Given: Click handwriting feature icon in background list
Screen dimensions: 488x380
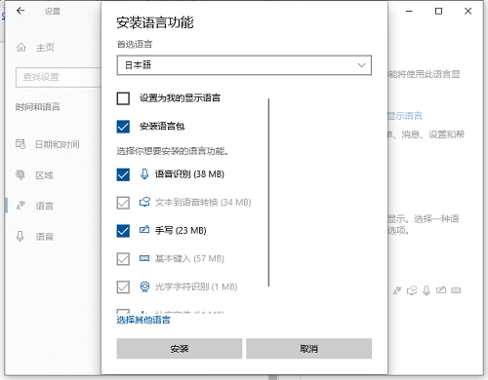Looking at the screenshot, I should click(441, 289).
